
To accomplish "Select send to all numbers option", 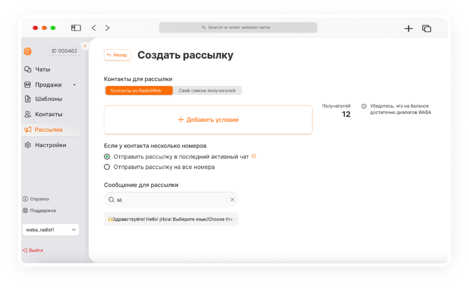I will [107, 167].
